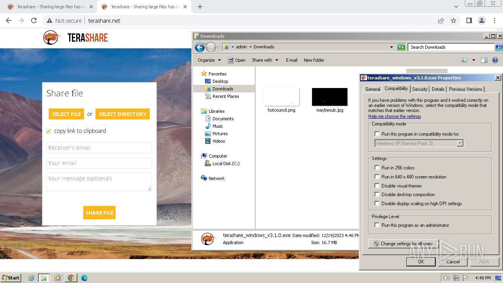
Task: Expand the address bar history dropdown
Action: point(391,47)
